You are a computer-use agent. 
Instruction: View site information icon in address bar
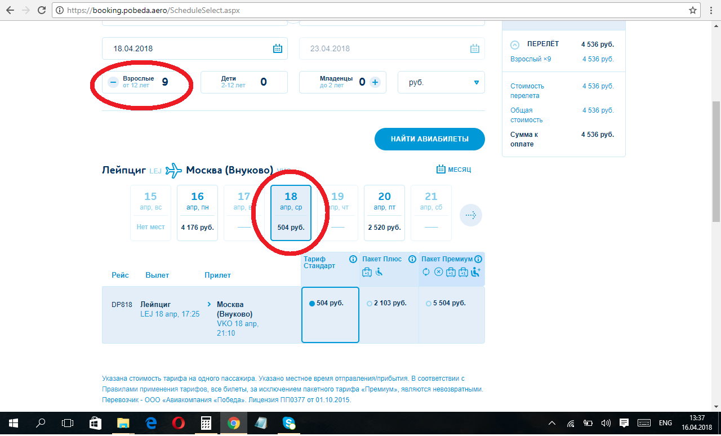click(60, 11)
